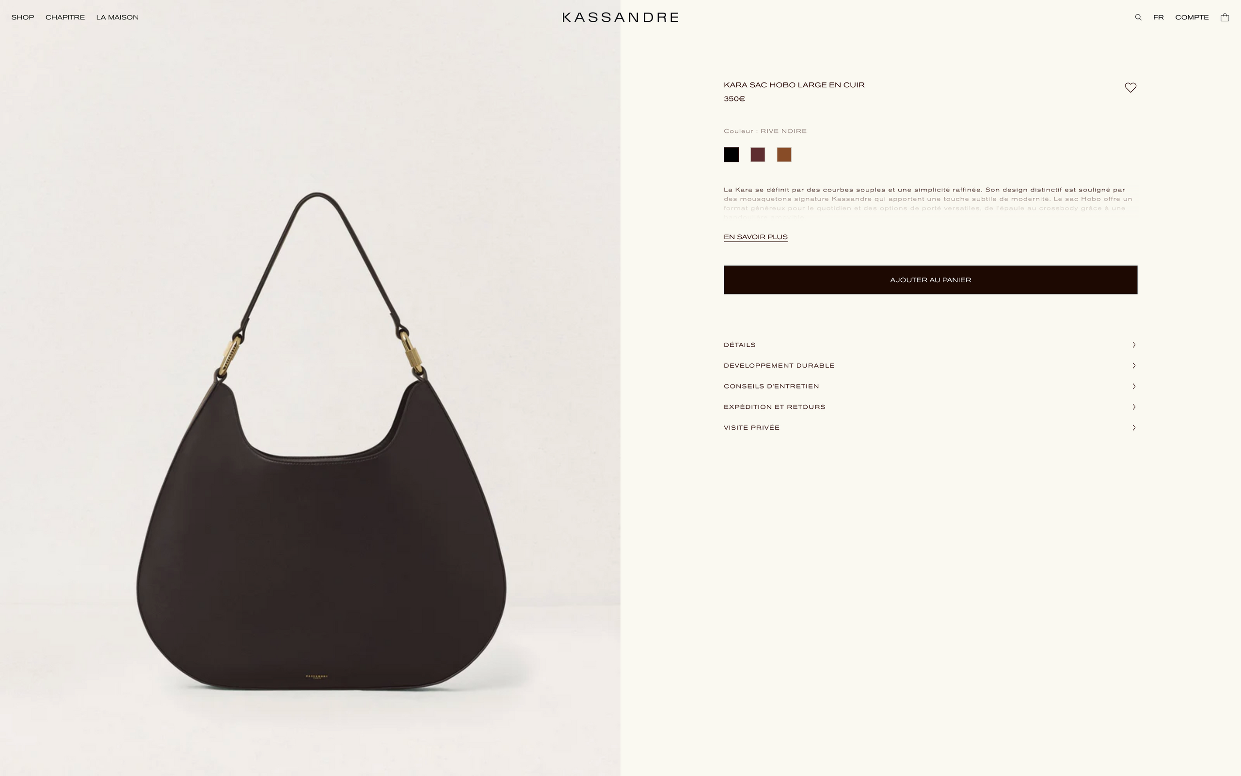The width and height of the screenshot is (1241, 776).
Task: Expand Developpement Durable section
Action: 930,365
